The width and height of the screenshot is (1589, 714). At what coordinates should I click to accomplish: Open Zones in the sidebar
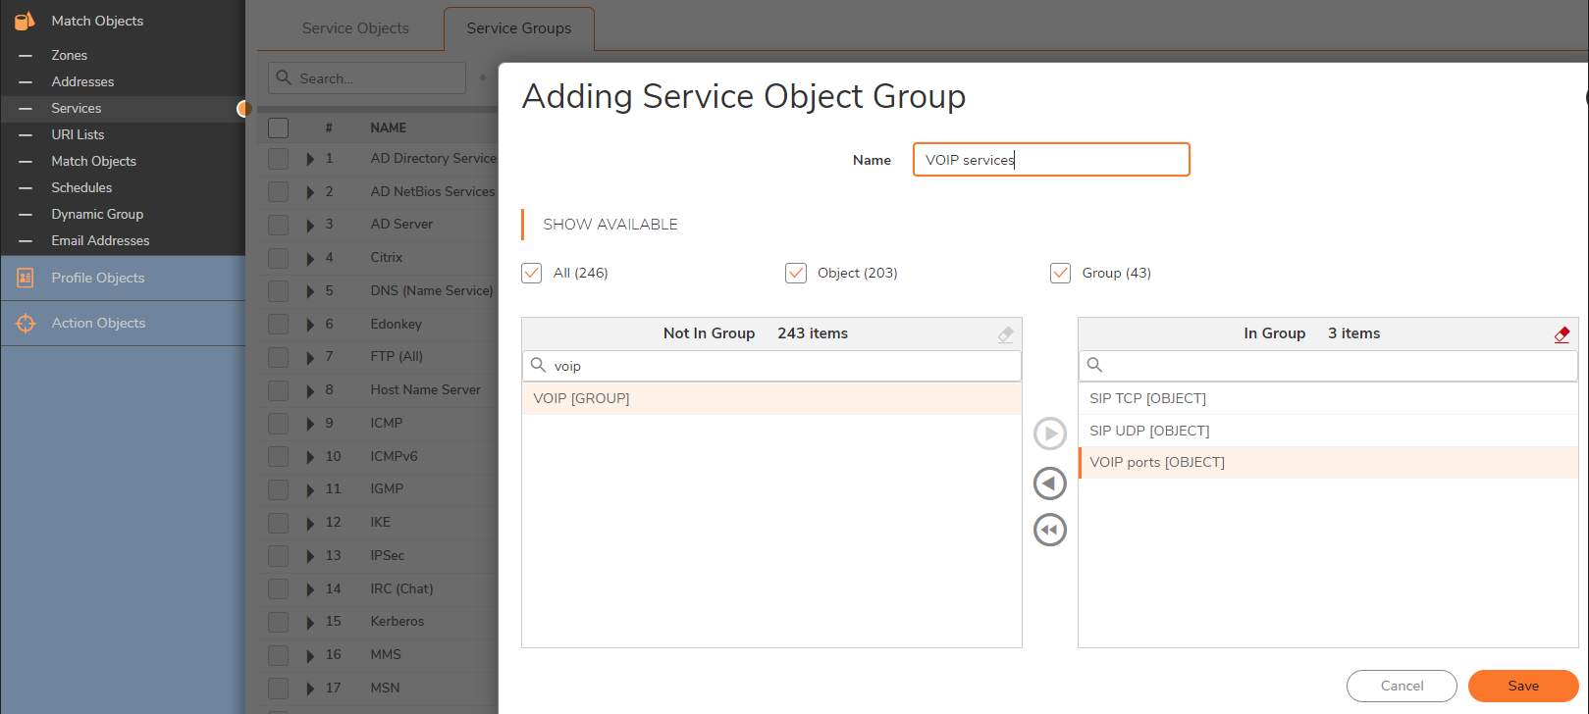pyautogui.click(x=69, y=55)
